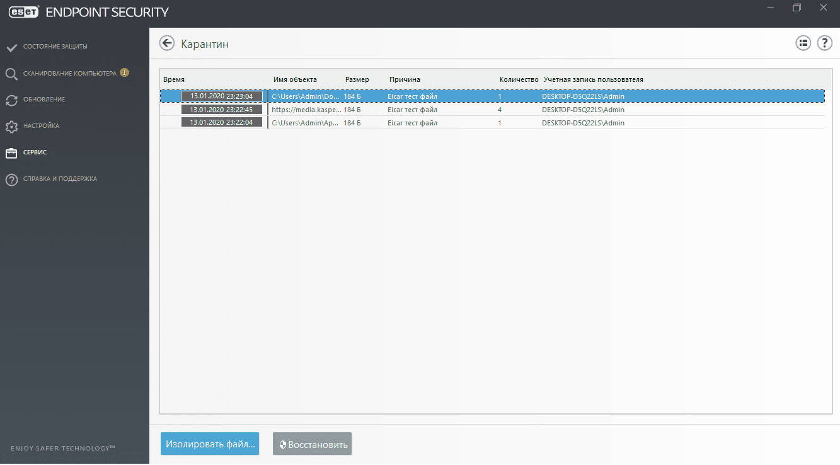Minimize the ESET window
This screenshot has height=465, width=840.
771,8
